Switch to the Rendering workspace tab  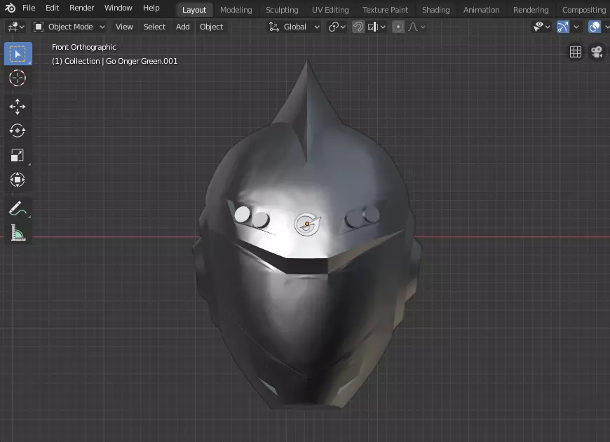531,10
